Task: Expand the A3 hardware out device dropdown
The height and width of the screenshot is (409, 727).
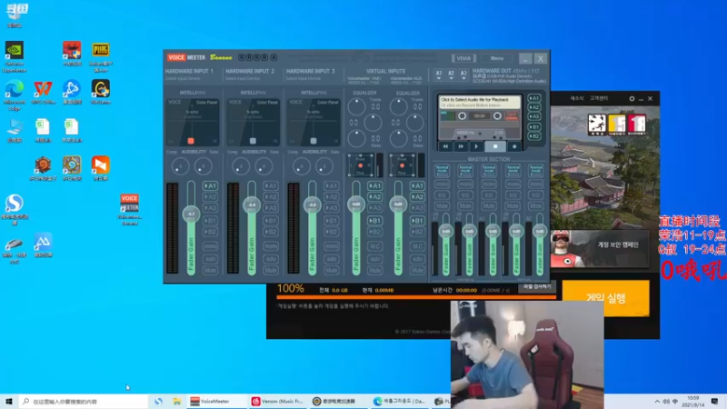Action: (463, 75)
